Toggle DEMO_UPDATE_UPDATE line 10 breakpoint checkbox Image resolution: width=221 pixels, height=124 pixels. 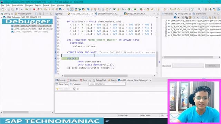click(x=166, y=24)
